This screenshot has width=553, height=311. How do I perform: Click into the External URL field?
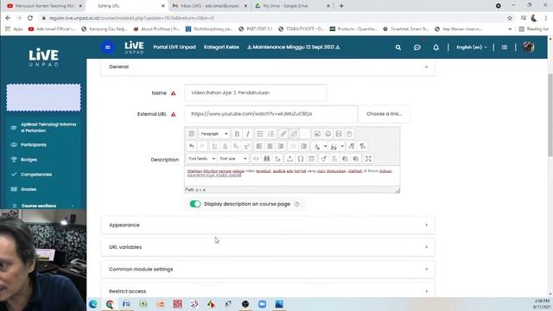[x=270, y=114]
